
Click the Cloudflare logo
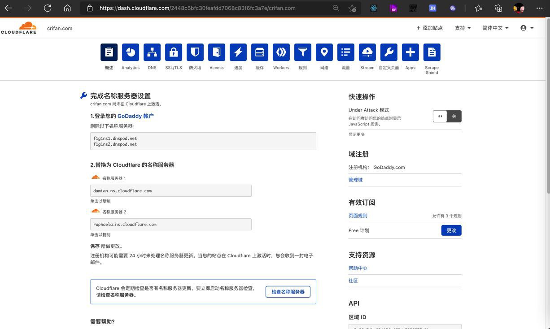point(19,28)
